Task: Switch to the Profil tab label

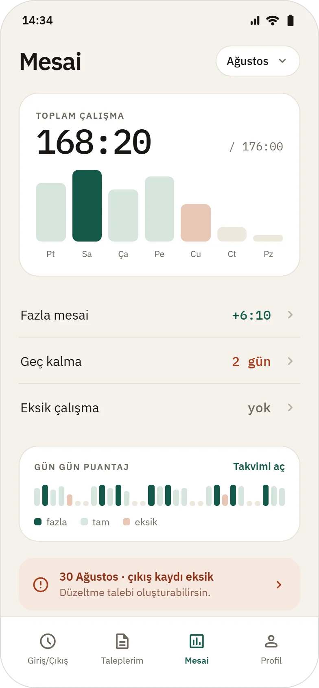Action: (271, 661)
